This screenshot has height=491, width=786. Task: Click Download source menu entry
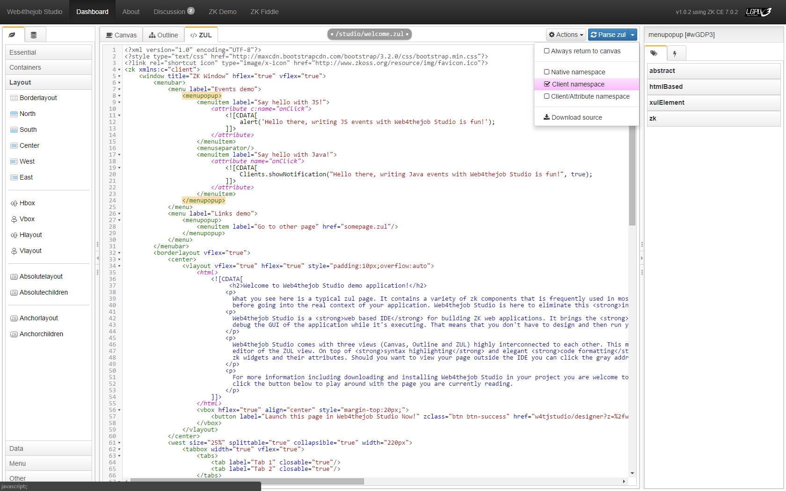[586, 117]
